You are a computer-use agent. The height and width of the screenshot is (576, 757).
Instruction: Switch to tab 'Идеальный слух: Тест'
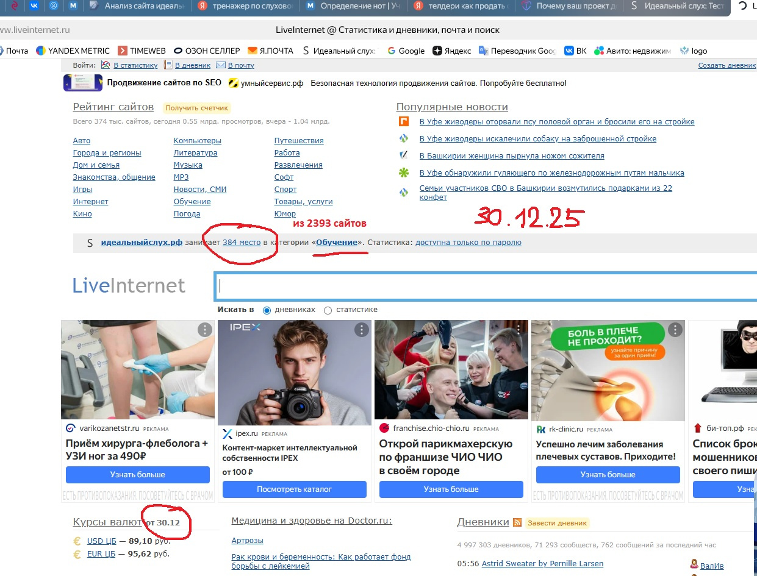pos(677,6)
